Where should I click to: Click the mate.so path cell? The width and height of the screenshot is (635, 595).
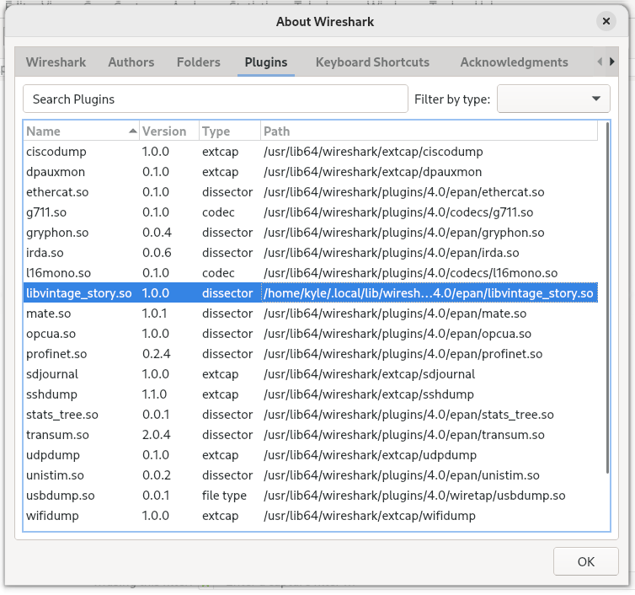point(429,314)
